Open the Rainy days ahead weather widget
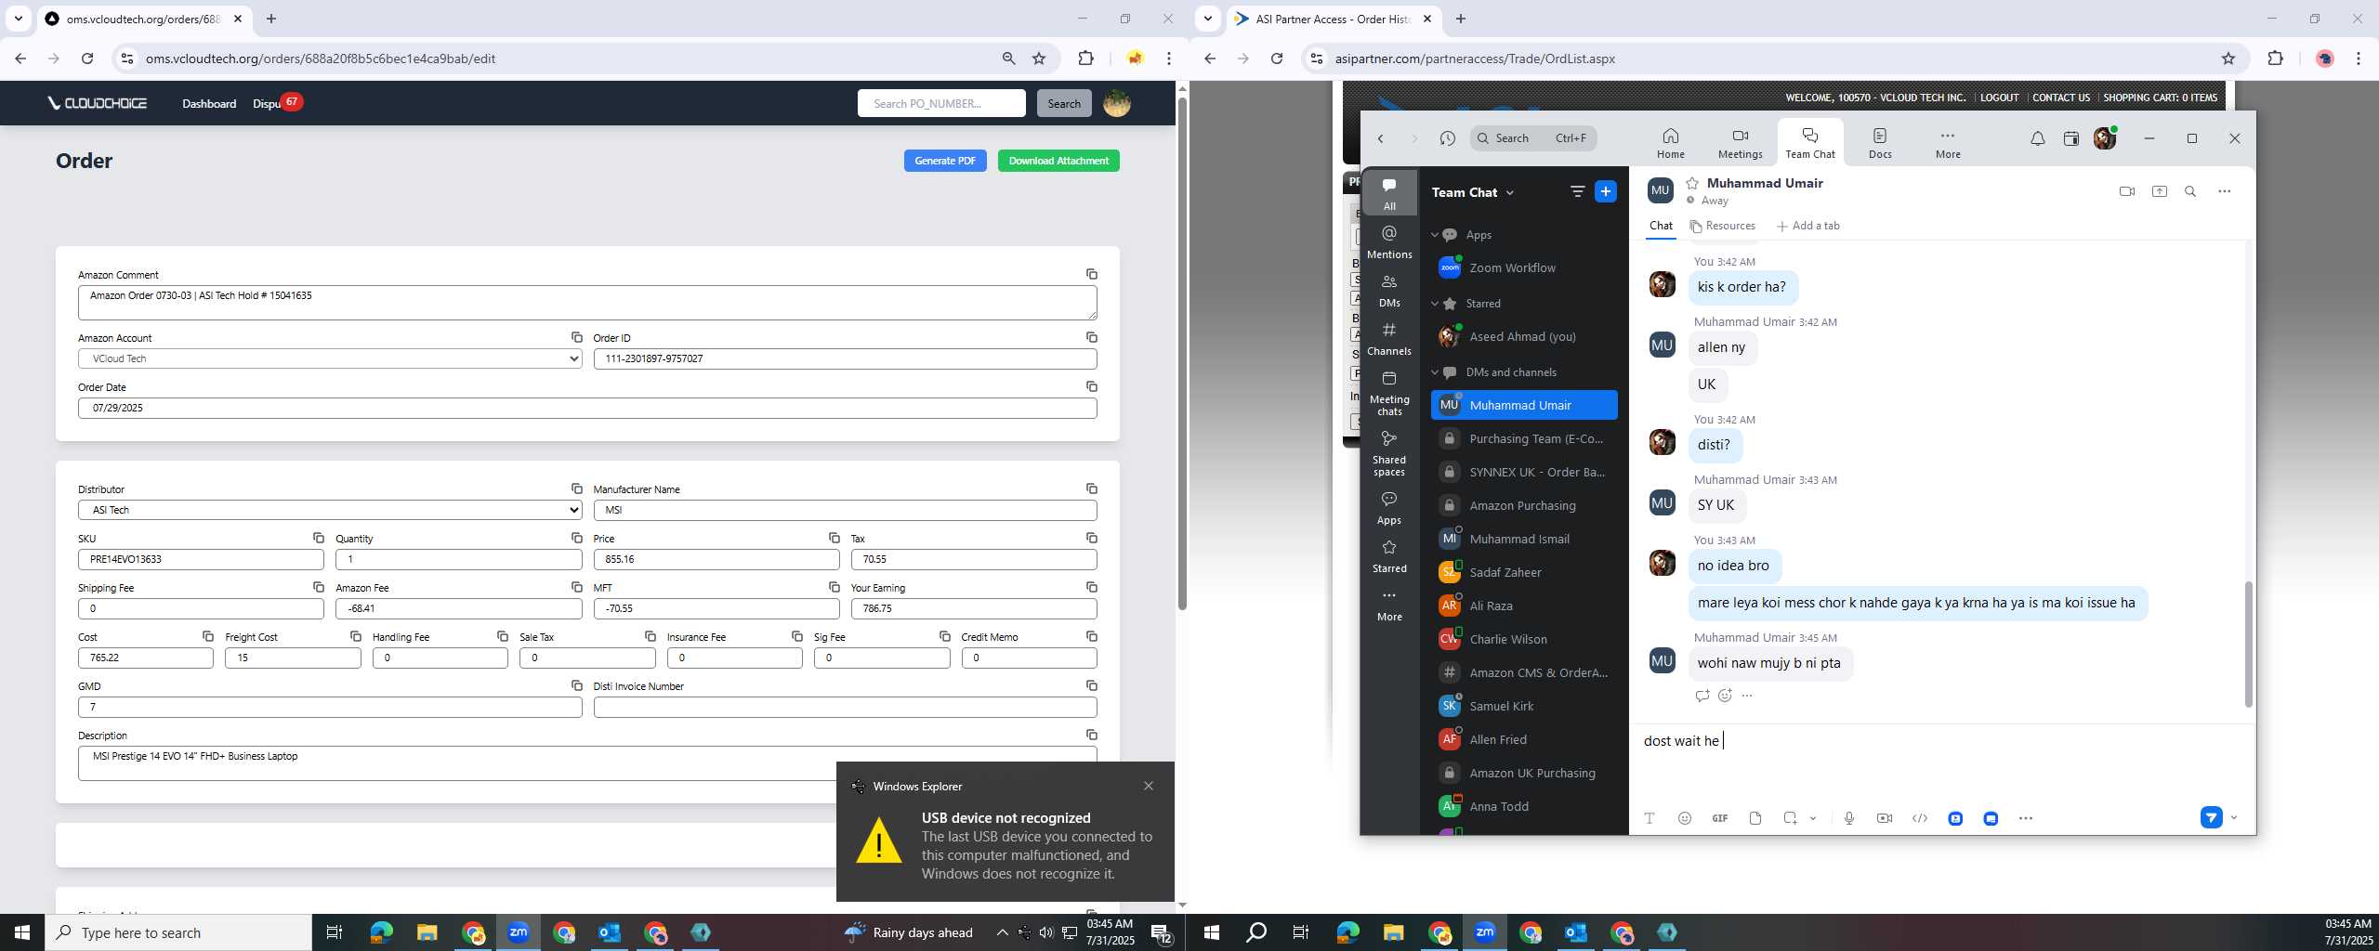Viewport: 2379px width, 951px height. (x=909, y=932)
